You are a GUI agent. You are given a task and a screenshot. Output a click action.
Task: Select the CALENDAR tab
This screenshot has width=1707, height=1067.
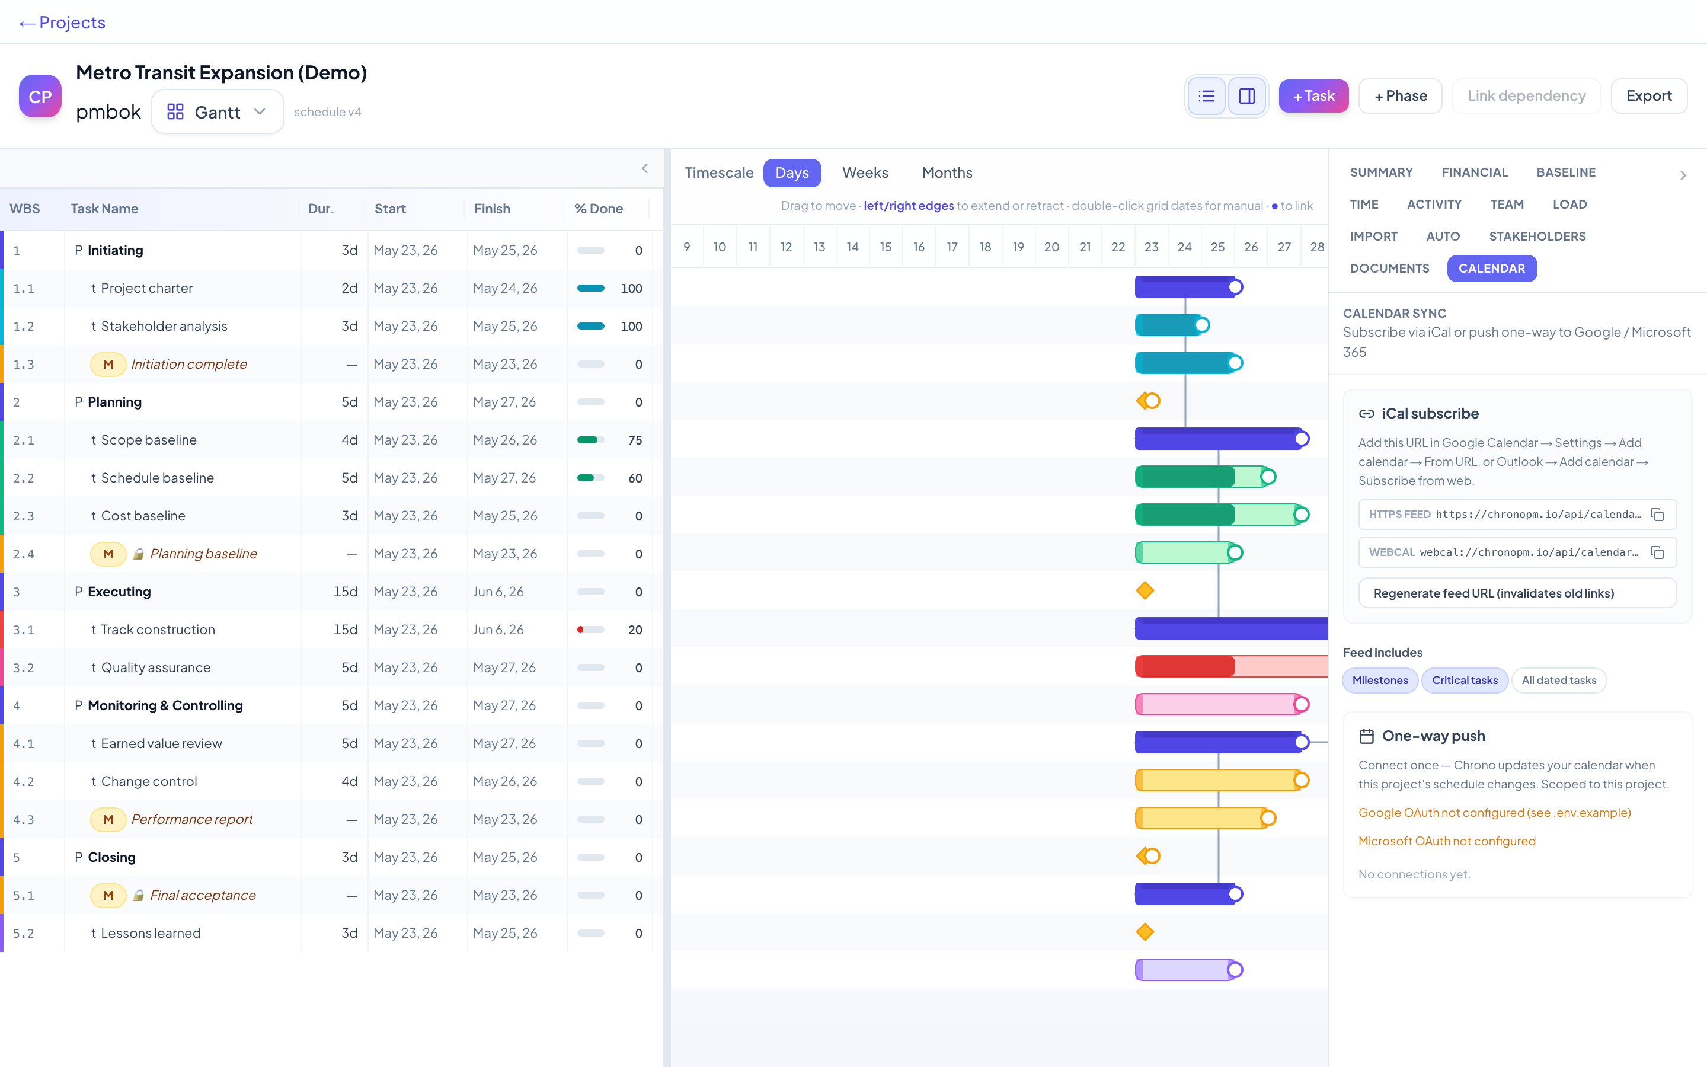pyautogui.click(x=1491, y=268)
